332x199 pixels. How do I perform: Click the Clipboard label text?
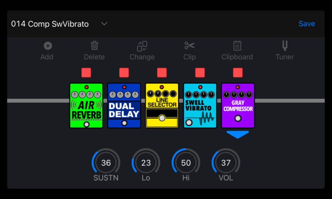237,57
